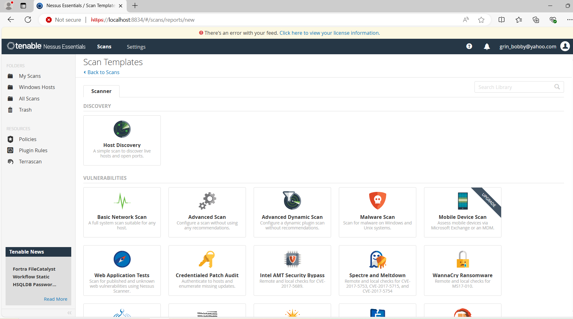
Task: Select the Credentialed Patch Audit template
Action: (x=207, y=270)
